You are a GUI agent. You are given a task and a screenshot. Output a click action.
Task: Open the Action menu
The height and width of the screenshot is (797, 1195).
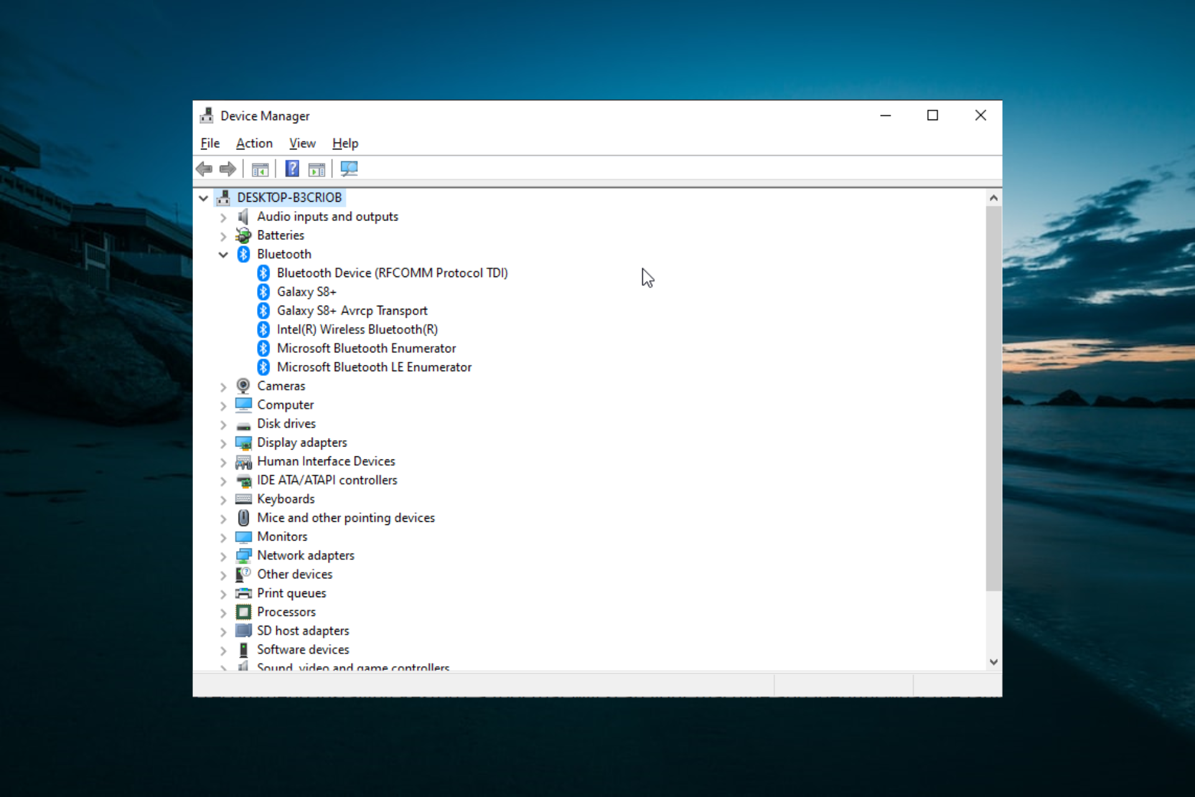pyautogui.click(x=254, y=143)
